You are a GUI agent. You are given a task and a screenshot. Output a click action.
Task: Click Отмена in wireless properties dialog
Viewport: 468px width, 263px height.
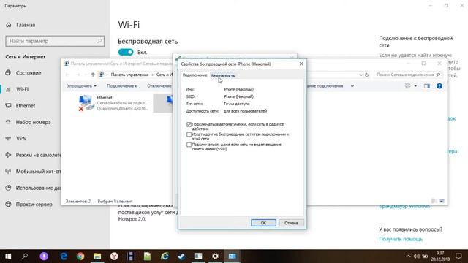291,223
